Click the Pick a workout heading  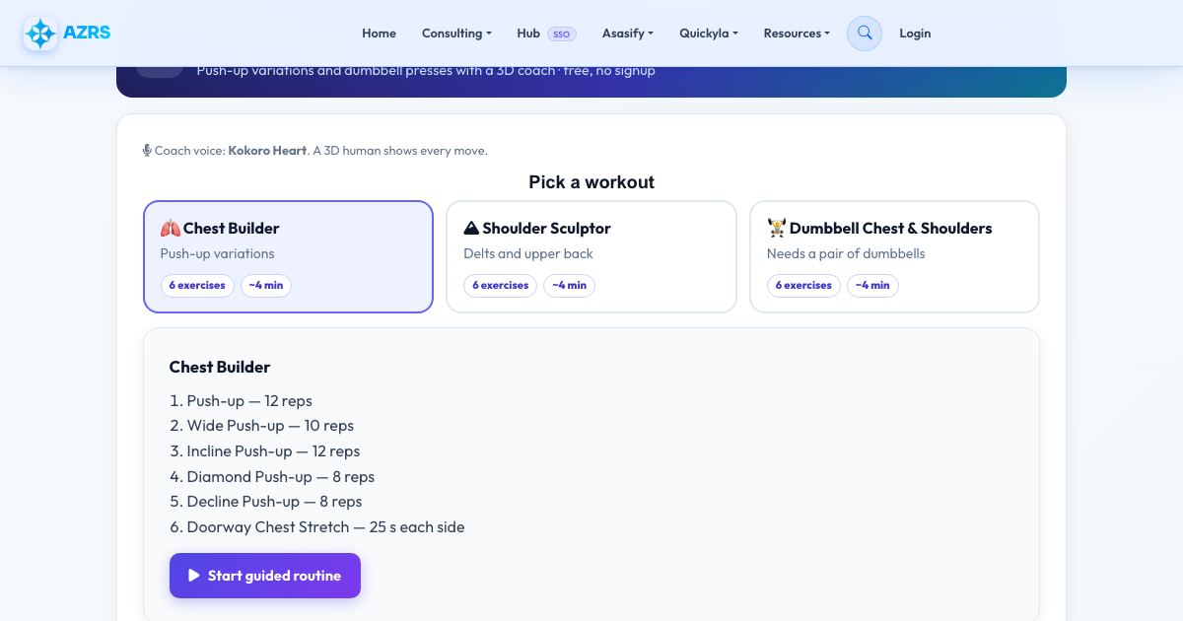pyautogui.click(x=591, y=182)
